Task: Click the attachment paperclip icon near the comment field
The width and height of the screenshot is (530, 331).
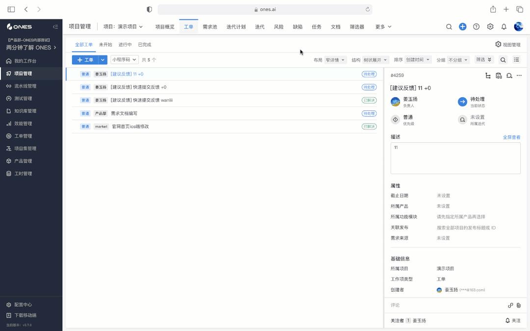Action: pos(519,305)
